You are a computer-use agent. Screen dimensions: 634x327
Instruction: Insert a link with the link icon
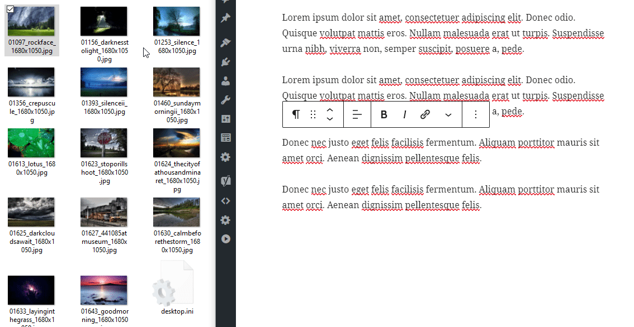coord(424,114)
